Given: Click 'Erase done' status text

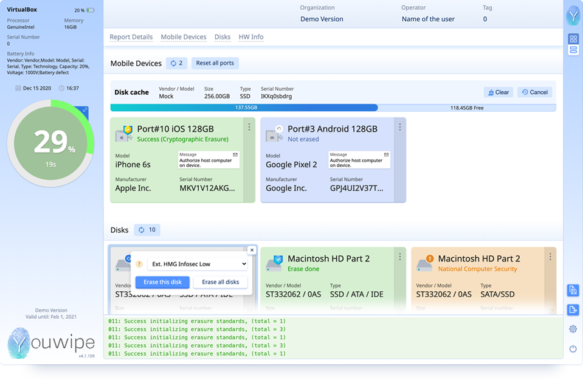Looking at the screenshot, I should coord(303,269).
